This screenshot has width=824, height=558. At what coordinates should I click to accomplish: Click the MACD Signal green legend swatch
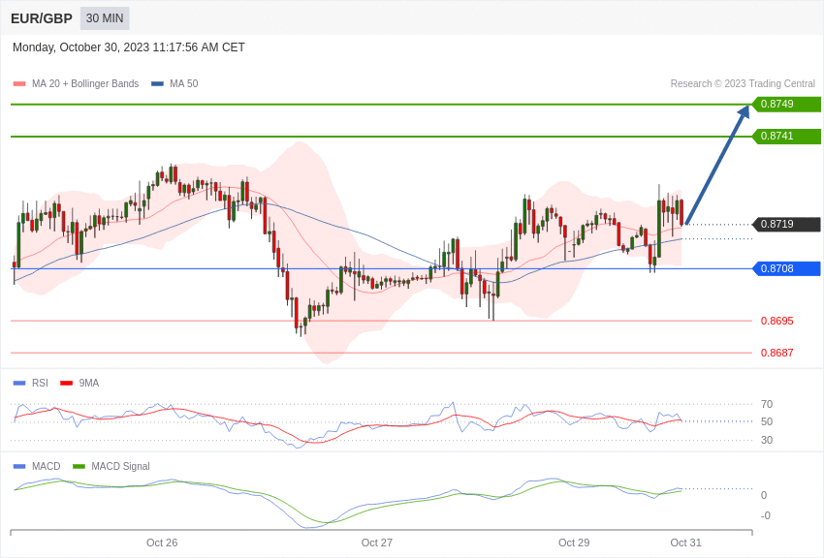[79, 466]
